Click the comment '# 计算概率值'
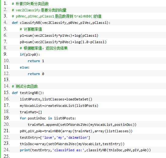The height and width of the screenshot is (158, 166). pos(31,29)
